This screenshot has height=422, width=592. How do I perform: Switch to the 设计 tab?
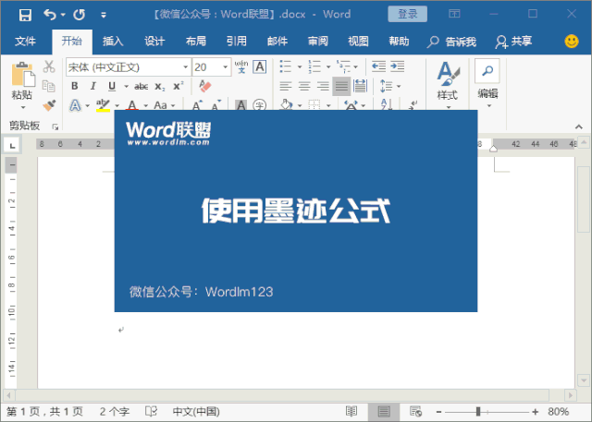[154, 41]
